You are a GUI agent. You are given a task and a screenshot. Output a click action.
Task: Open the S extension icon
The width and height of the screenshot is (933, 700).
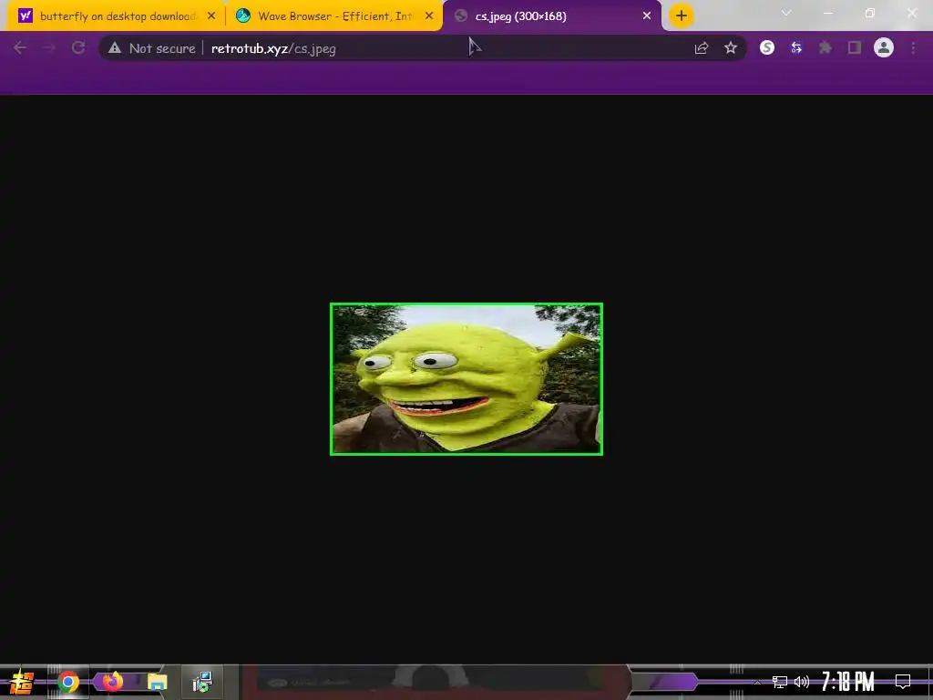767,48
